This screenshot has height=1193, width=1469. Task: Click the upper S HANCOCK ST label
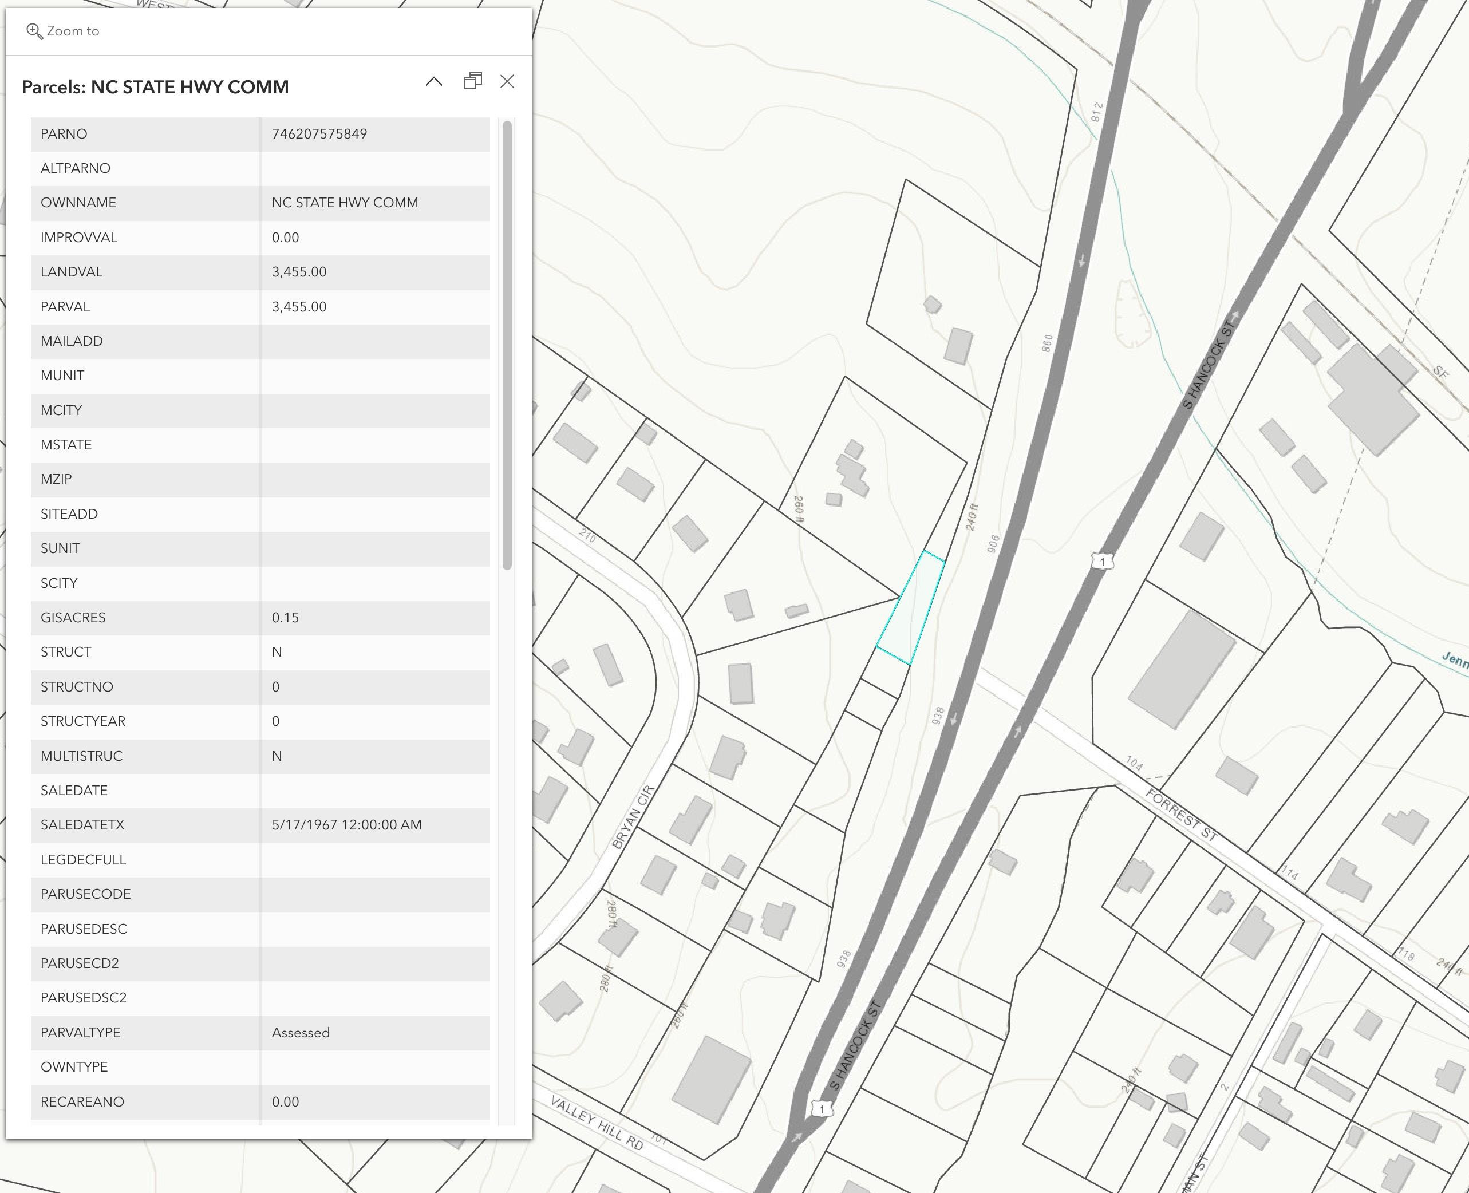click(x=1207, y=365)
